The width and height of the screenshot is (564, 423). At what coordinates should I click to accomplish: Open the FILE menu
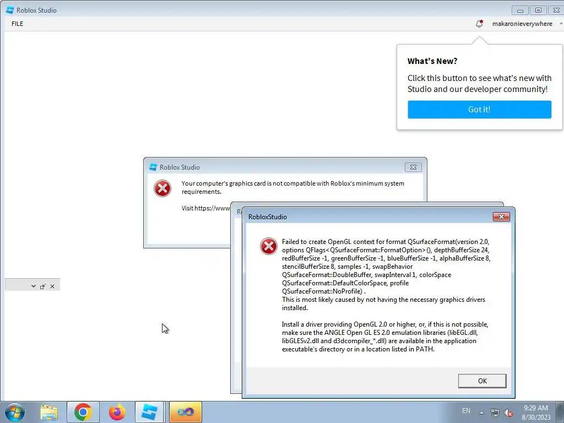17,24
